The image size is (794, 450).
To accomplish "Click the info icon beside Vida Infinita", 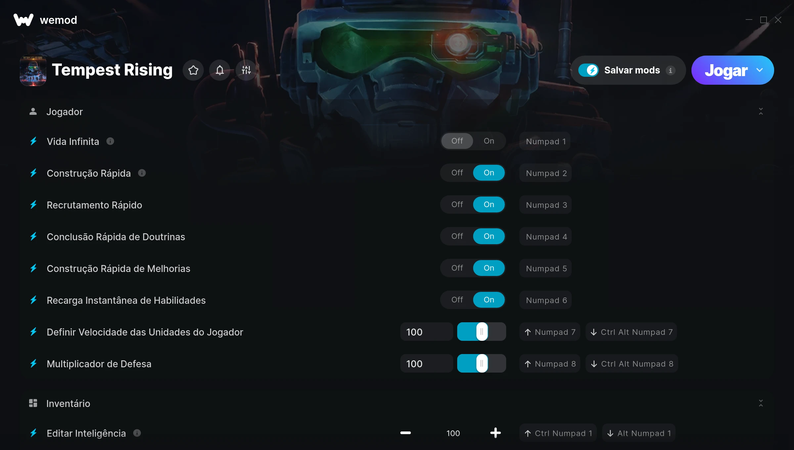I will [x=110, y=141].
